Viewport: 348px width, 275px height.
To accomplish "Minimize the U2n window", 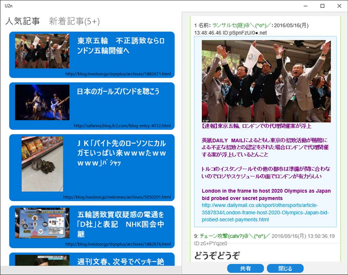I will click(305, 6).
